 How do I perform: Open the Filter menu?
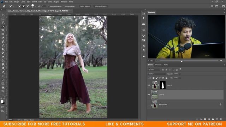(40, 2)
